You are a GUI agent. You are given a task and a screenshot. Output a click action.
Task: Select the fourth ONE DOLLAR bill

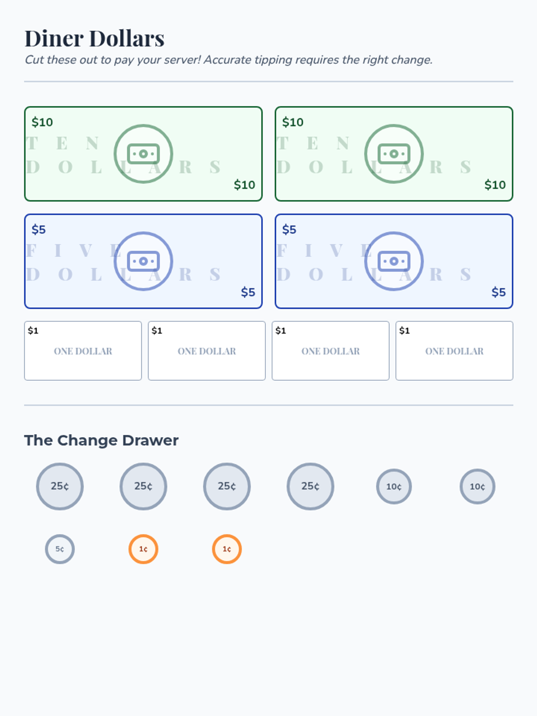click(x=454, y=351)
